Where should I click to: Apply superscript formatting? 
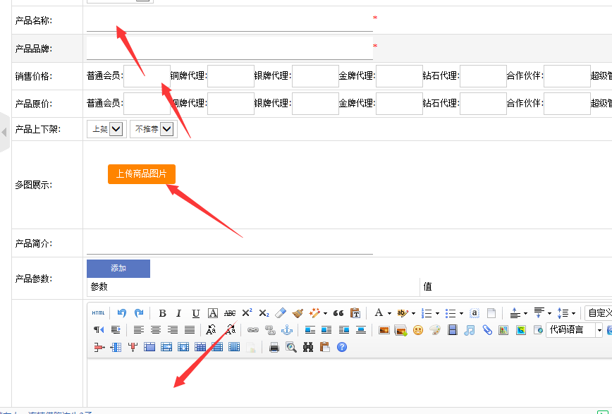point(247,313)
